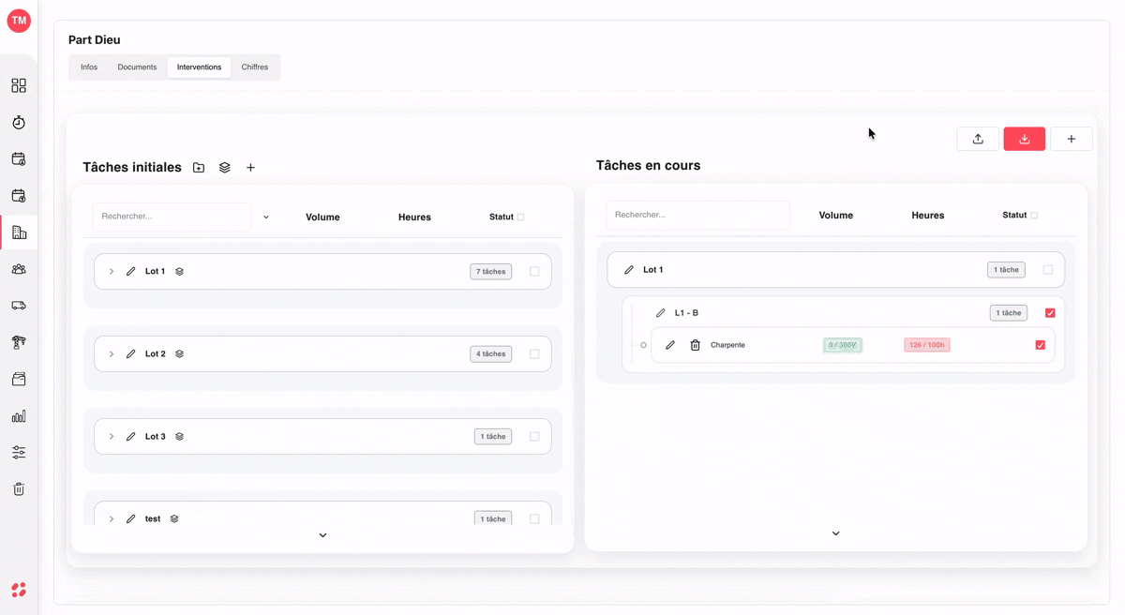Image resolution: width=1125 pixels, height=615 pixels.
Task: Click the down chevron below Tâches initiales list
Action: click(x=322, y=535)
